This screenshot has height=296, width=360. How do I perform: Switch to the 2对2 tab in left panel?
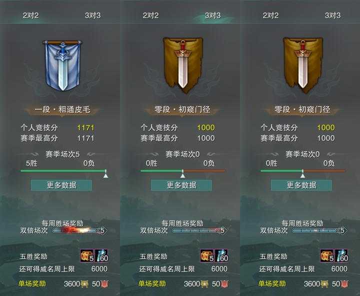31,16
